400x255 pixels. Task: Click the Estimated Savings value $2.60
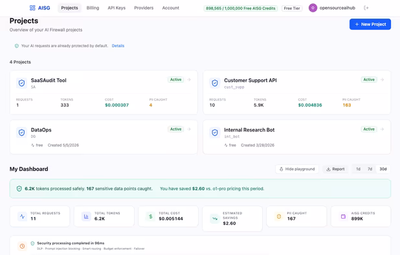coord(229,223)
